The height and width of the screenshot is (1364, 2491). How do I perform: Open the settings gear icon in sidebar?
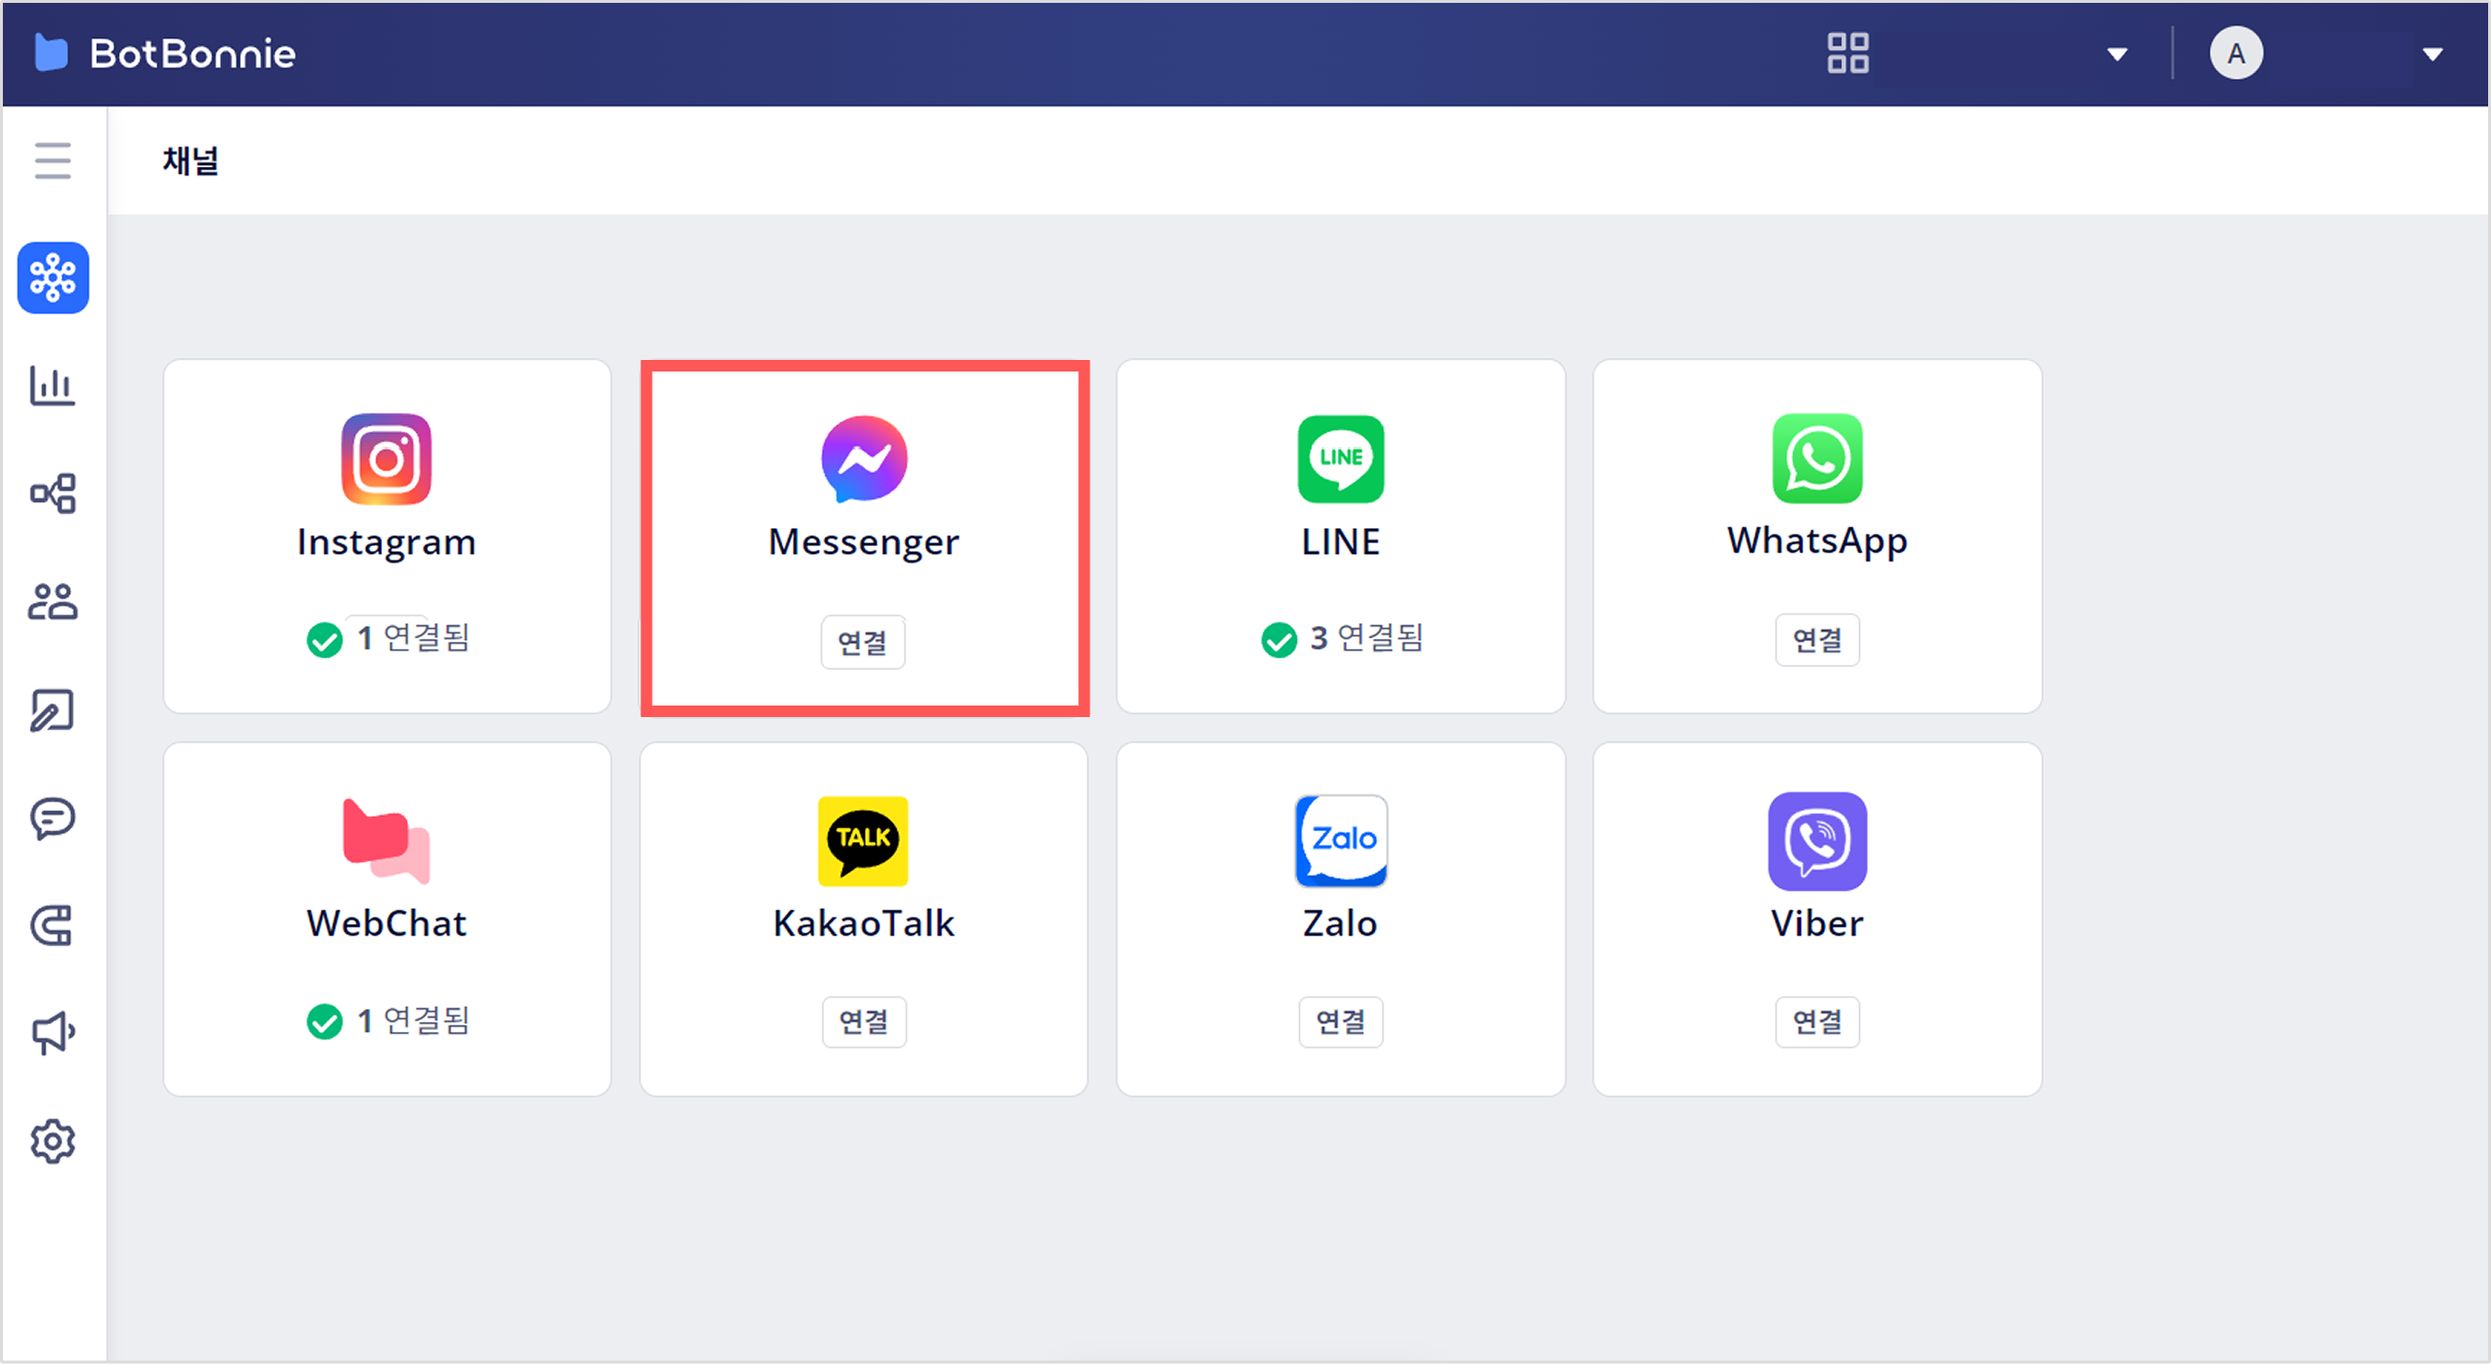[53, 1141]
